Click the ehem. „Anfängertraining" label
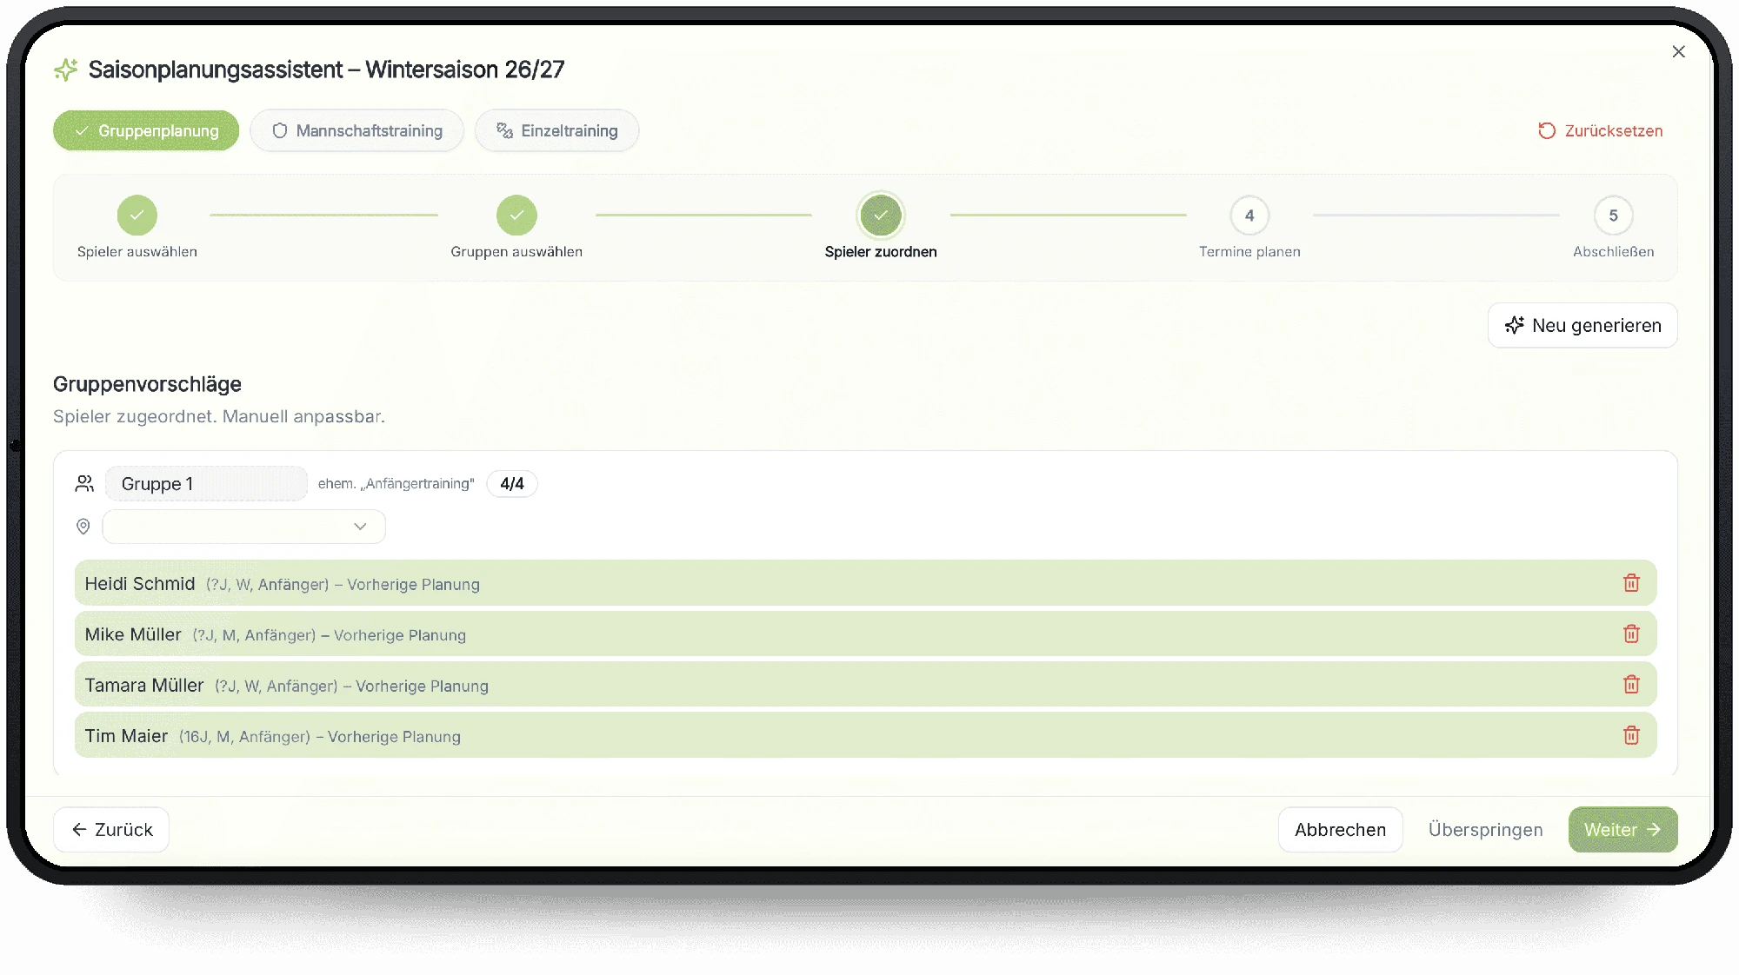The height and width of the screenshot is (975, 1739). click(396, 484)
